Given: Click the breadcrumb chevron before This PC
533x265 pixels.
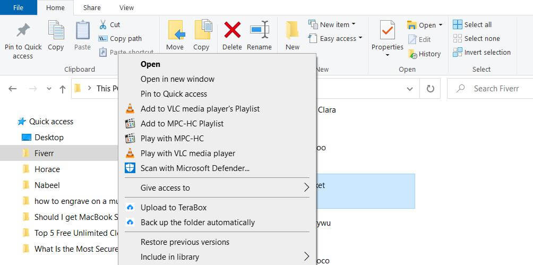Looking at the screenshot, I should click(89, 88).
